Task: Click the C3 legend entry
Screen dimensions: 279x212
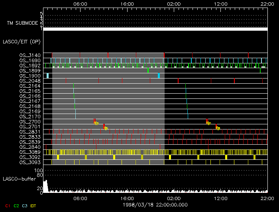Action: 25,205
